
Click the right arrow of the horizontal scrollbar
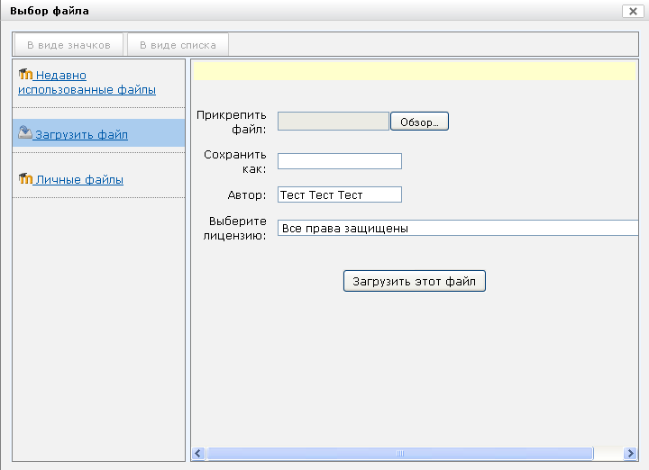coord(630,454)
